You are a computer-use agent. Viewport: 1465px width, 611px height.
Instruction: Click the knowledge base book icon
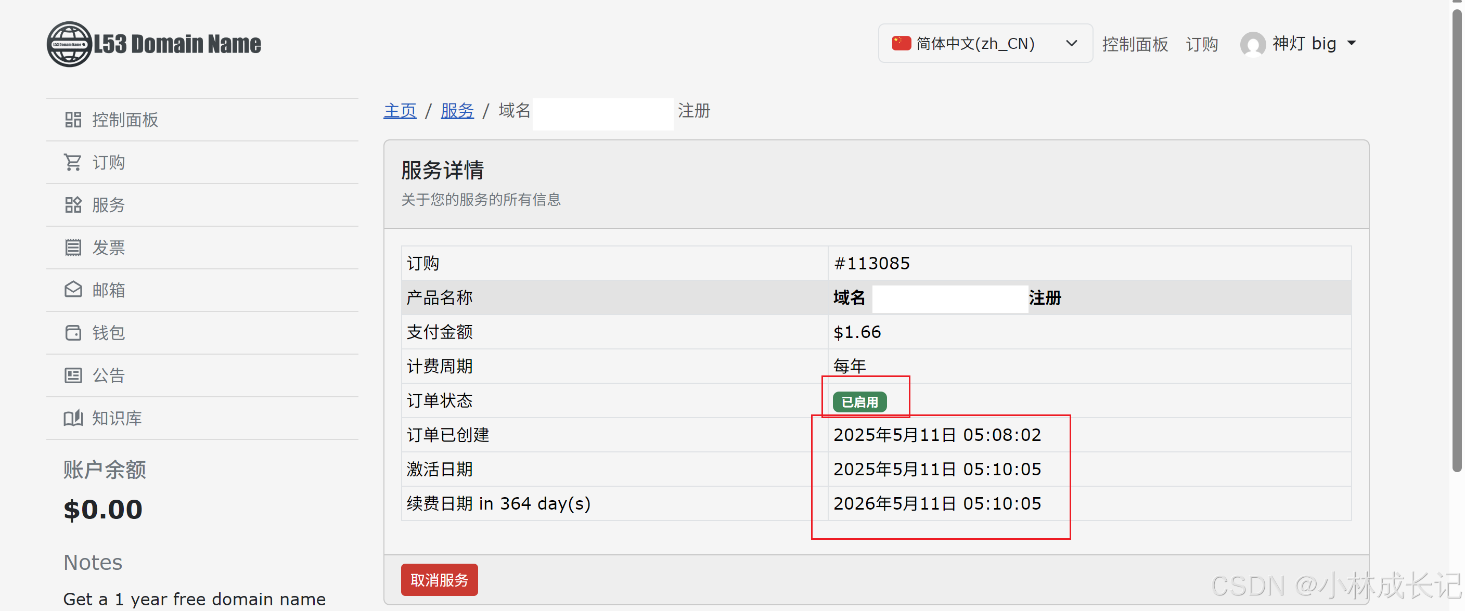coord(73,418)
